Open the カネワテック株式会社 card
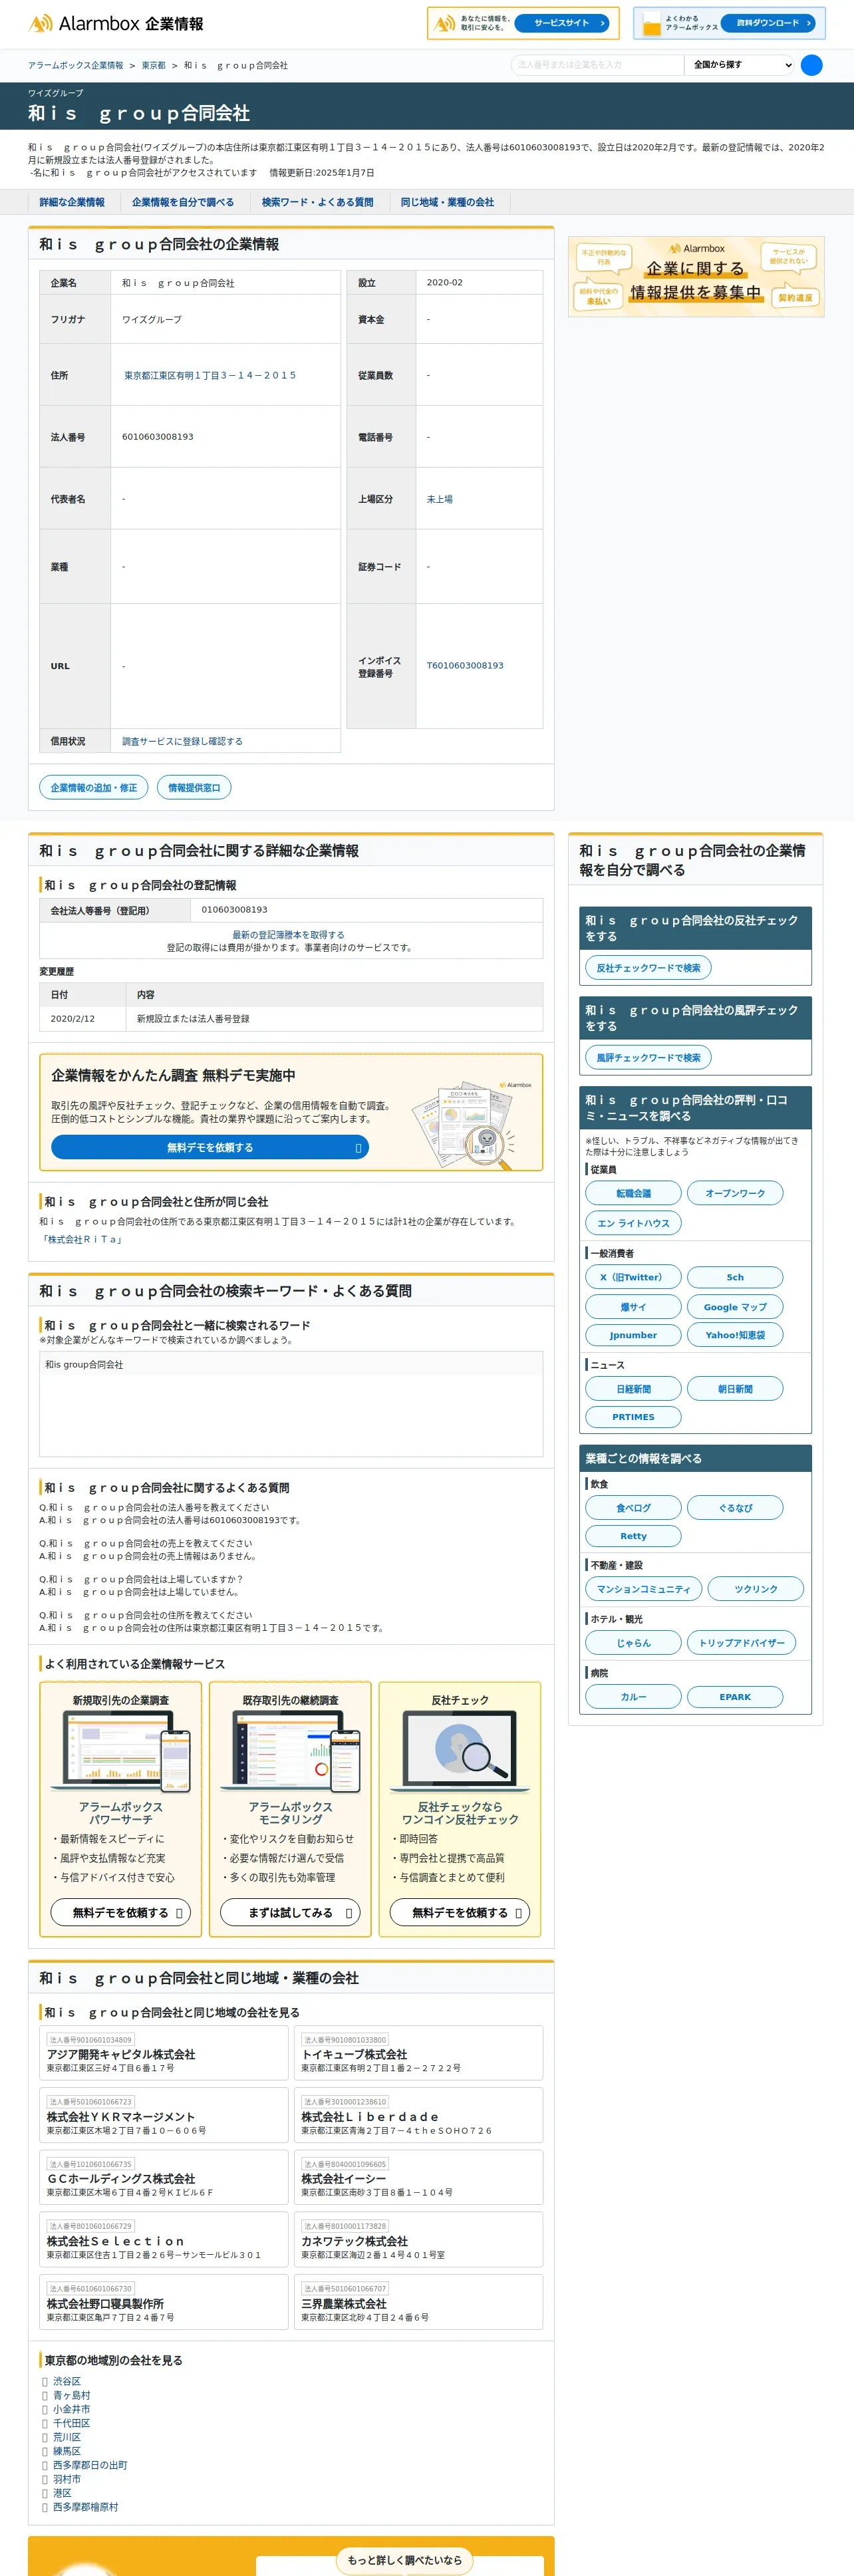This screenshot has height=2576, width=854. coord(418,2240)
